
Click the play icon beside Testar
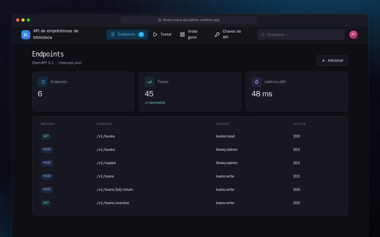[x=155, y=34]
